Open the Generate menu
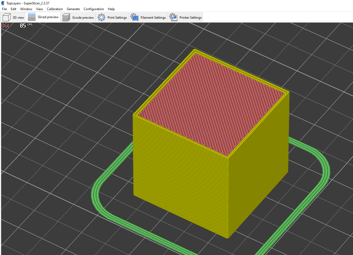353x255 pixels. 73,9
